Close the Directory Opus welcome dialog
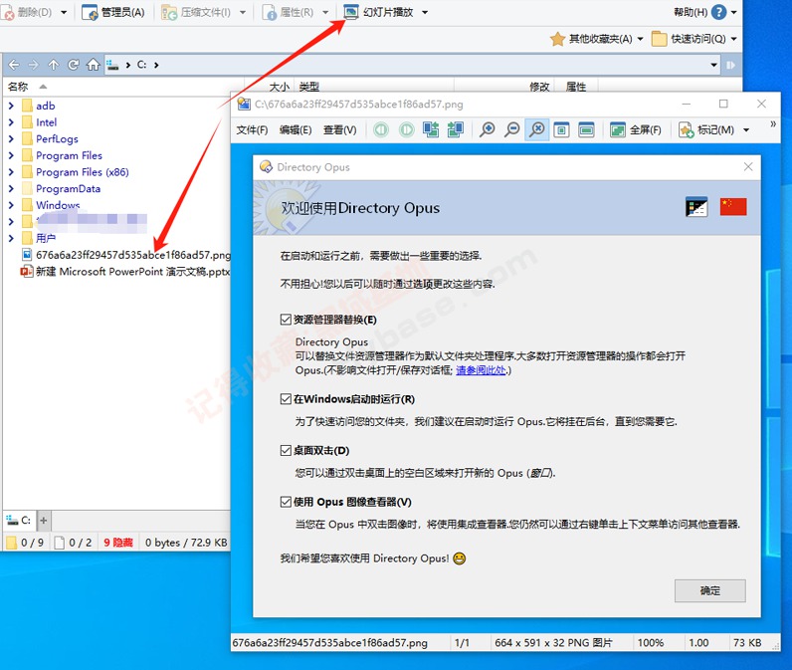This screenshot has width=792, height=670. click(748, 166)
